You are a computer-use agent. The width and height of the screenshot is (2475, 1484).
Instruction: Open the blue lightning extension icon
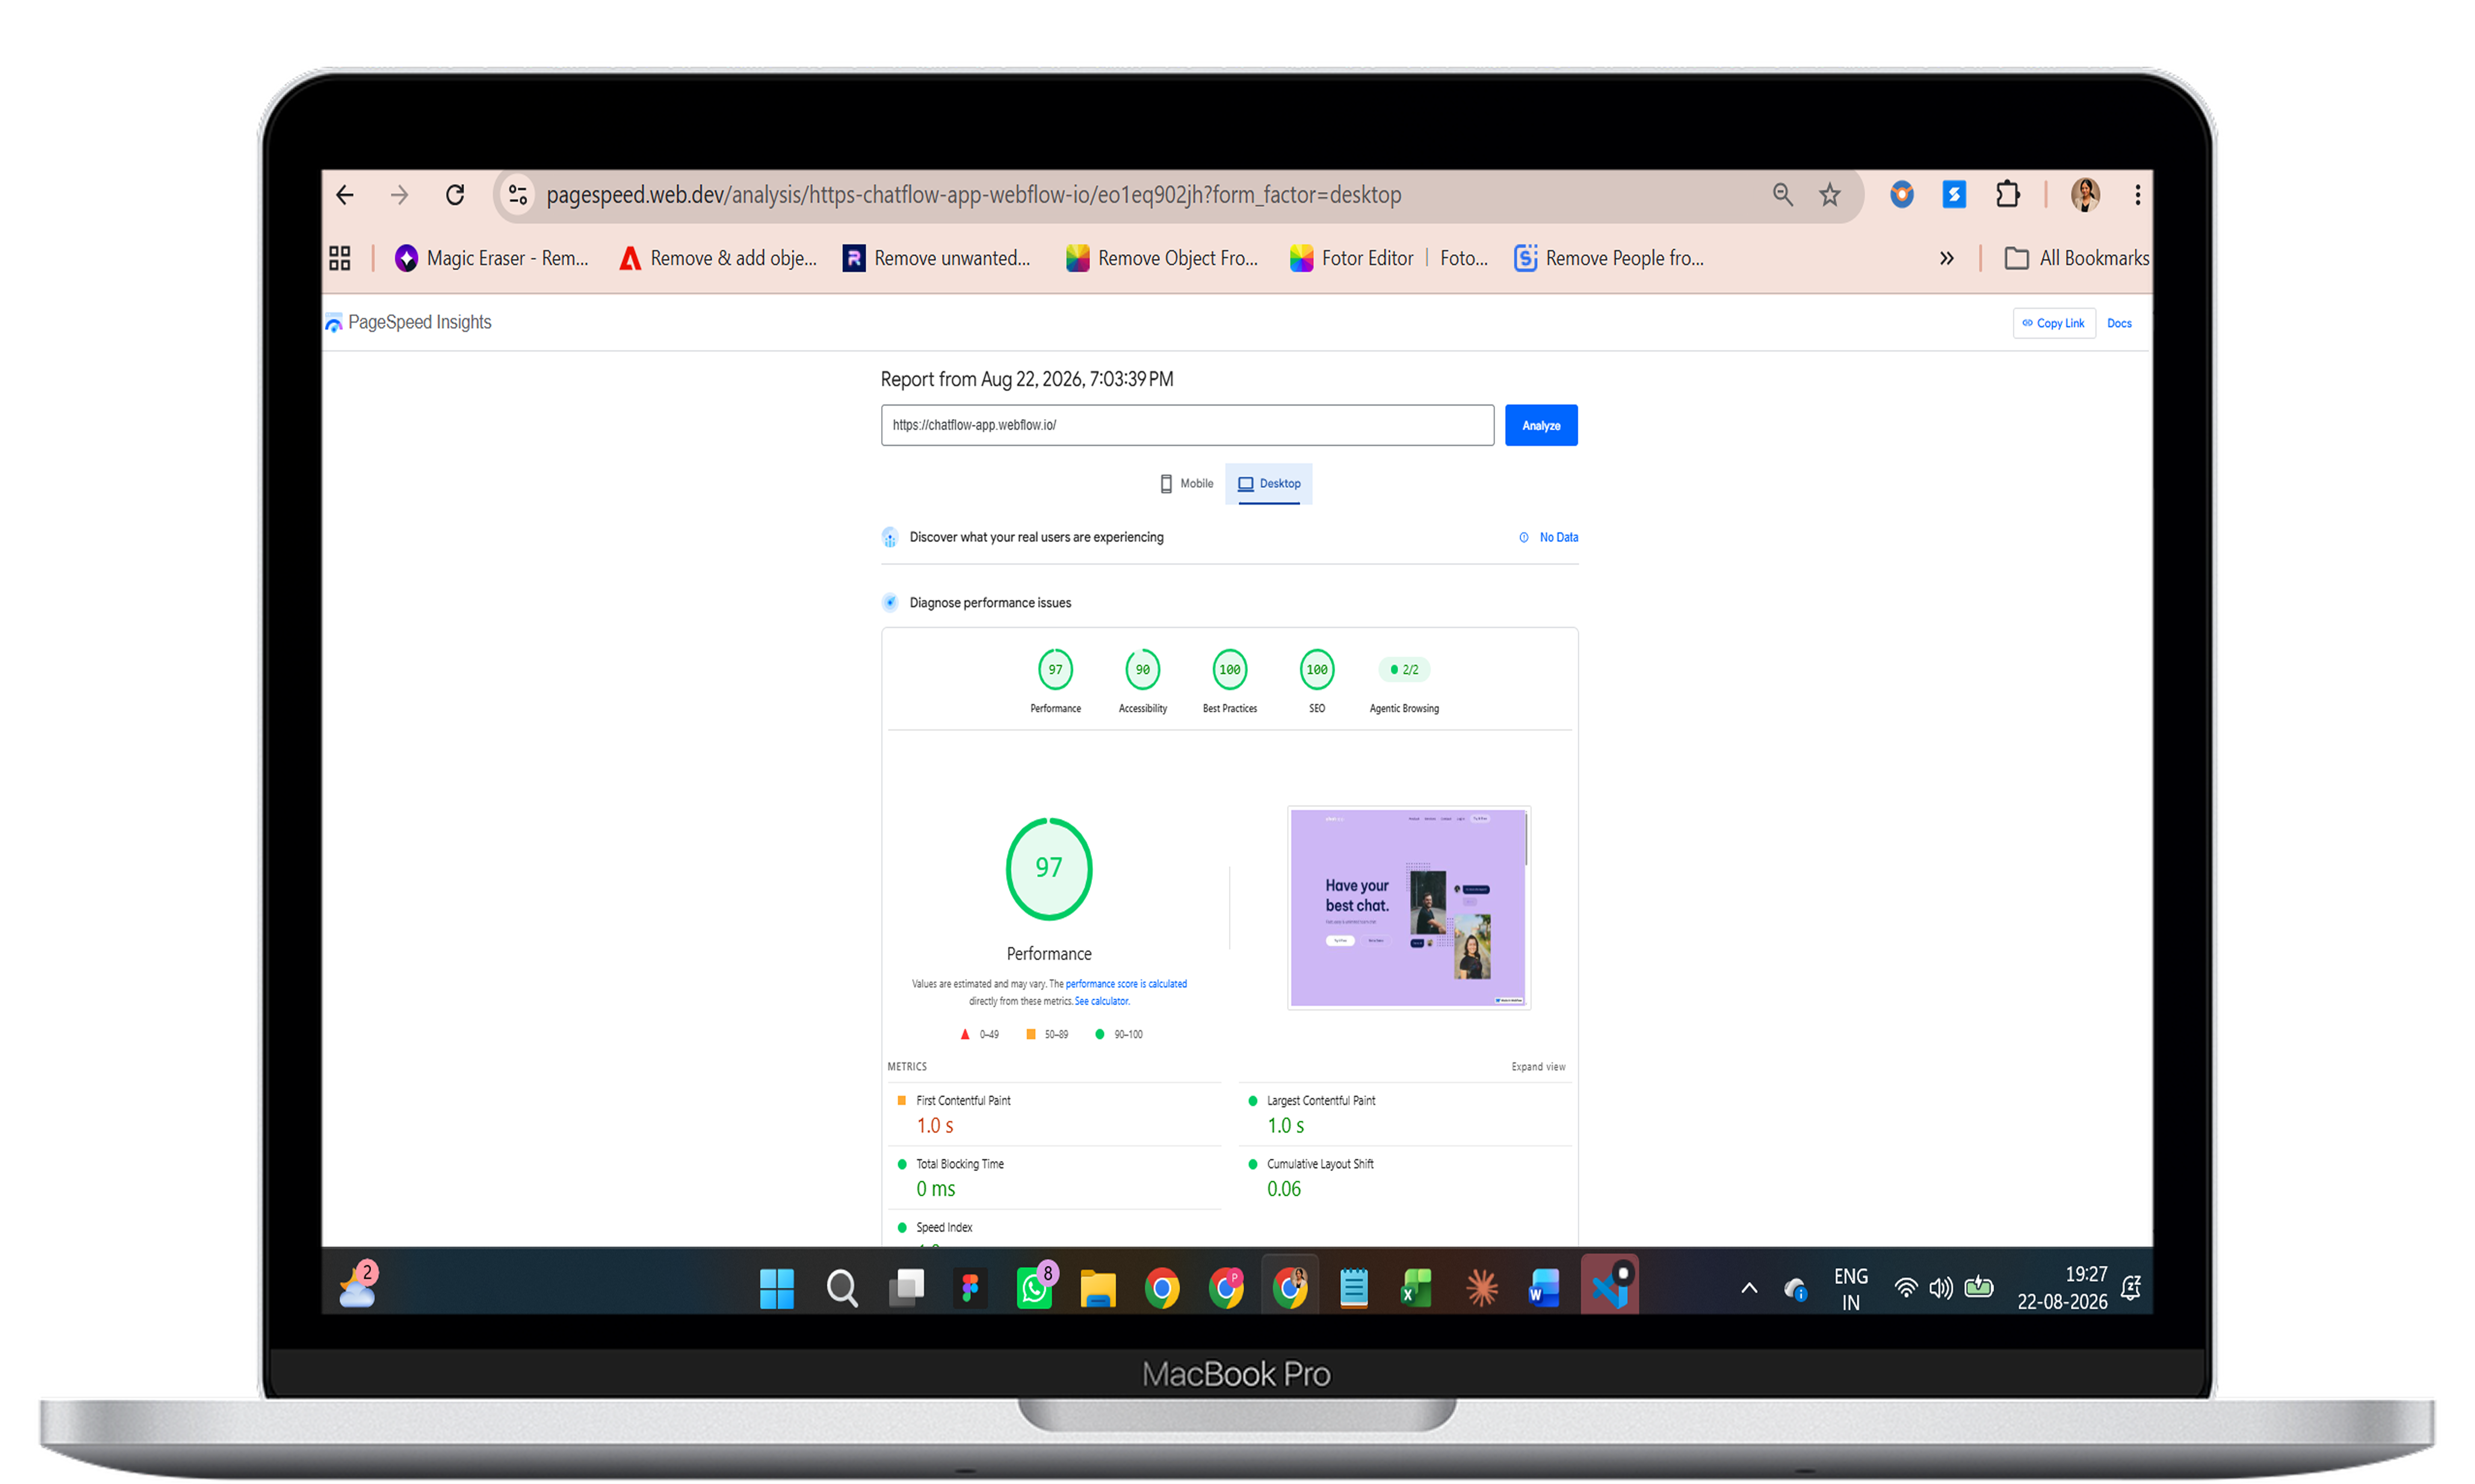click(x=1953, y=195)
